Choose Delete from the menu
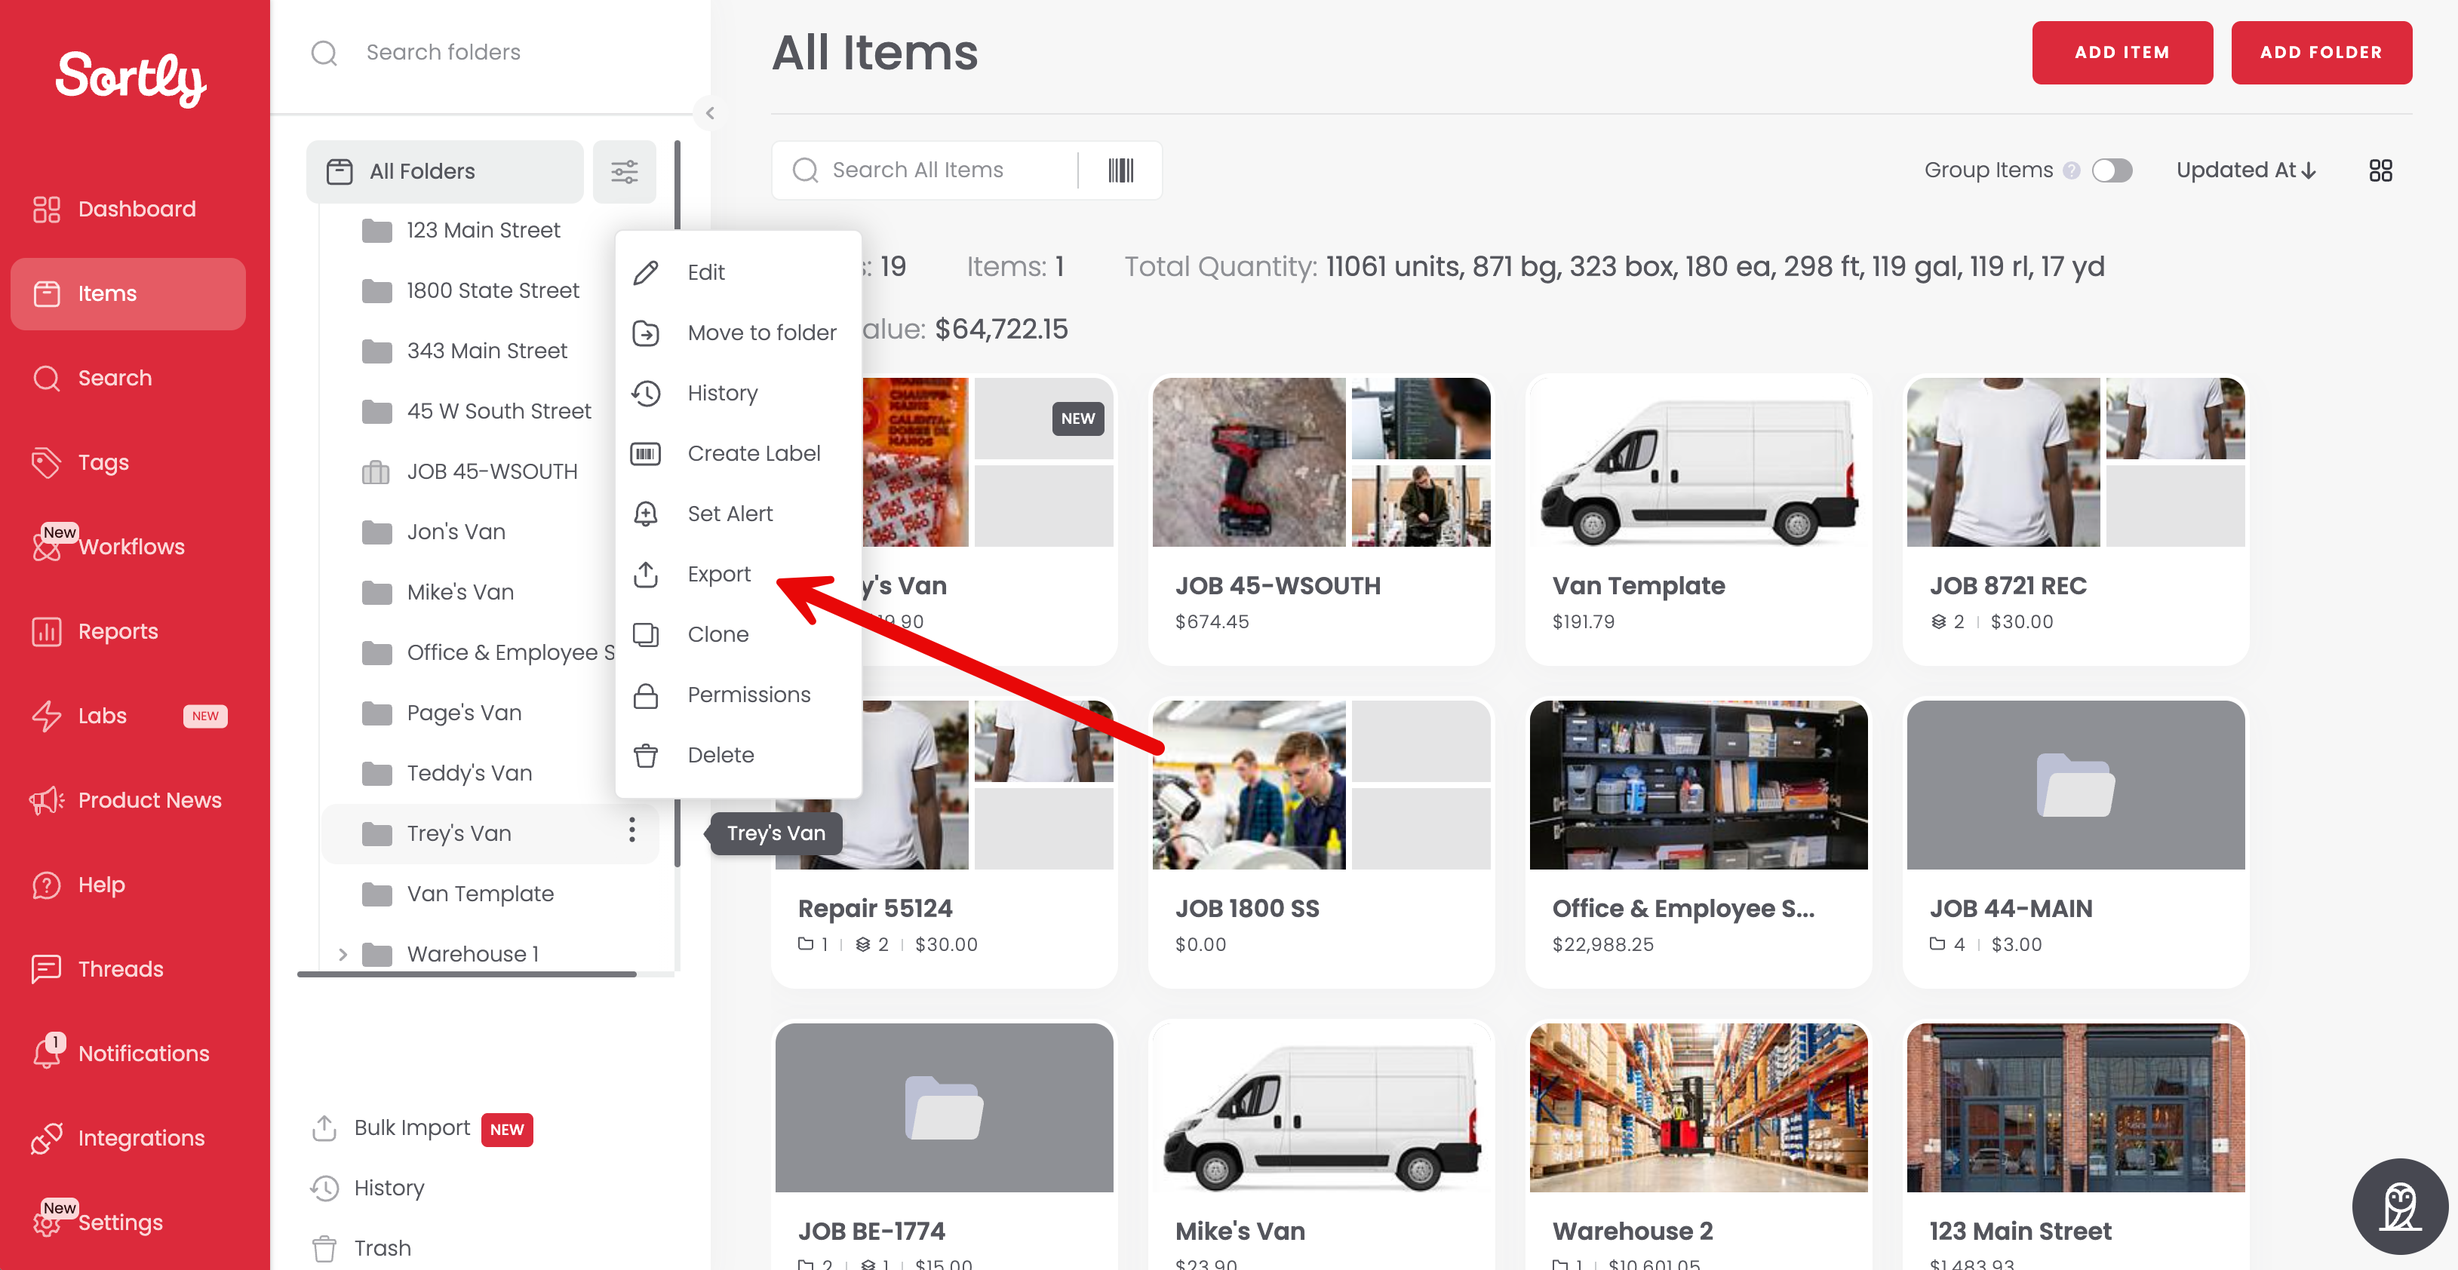The width and height of the screenshot is (2458, 1270). coord(739,755)
